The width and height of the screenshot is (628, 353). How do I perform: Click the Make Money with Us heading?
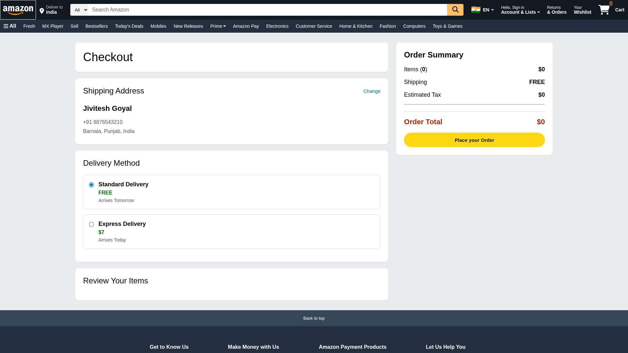pos(253,347)
